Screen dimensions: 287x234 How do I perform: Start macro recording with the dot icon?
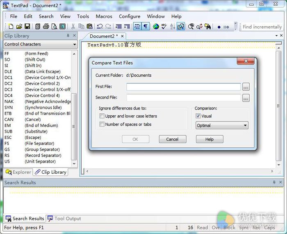point(219,27)
